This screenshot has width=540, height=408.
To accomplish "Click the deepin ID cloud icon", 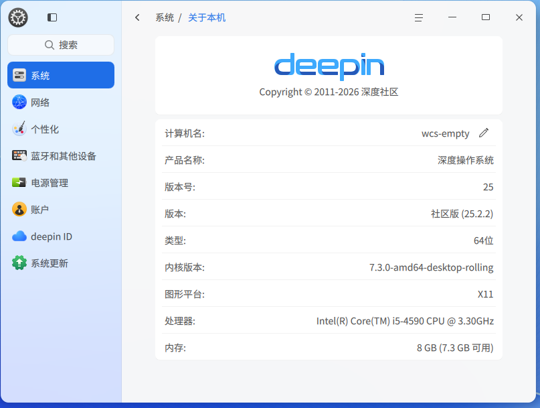I will (x=19, y=236).
